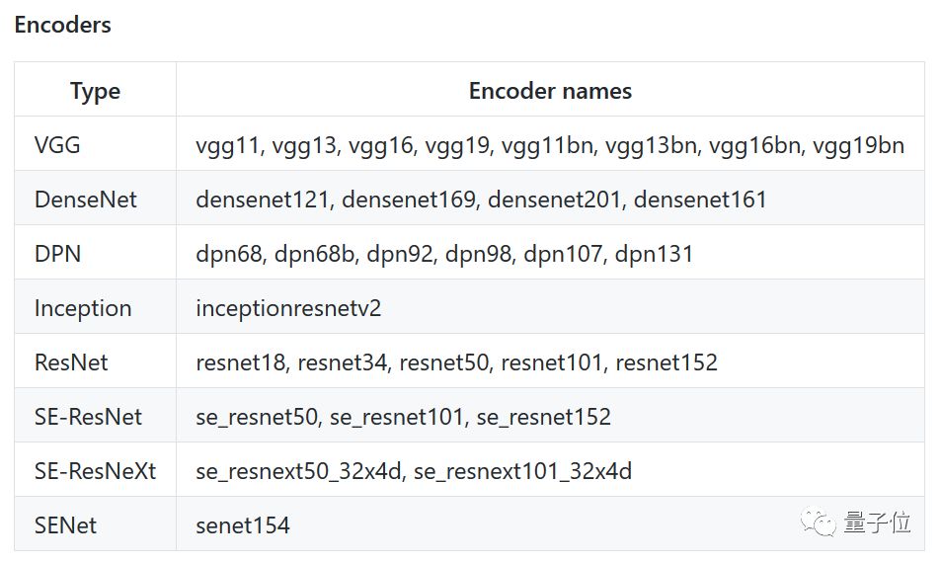941x563 pixels.
Task: Select the DPN type cell
Action: [57, 254]
